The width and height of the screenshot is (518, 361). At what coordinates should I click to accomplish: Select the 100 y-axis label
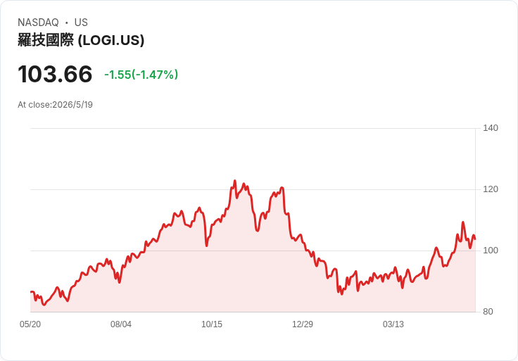click(491, 251)
